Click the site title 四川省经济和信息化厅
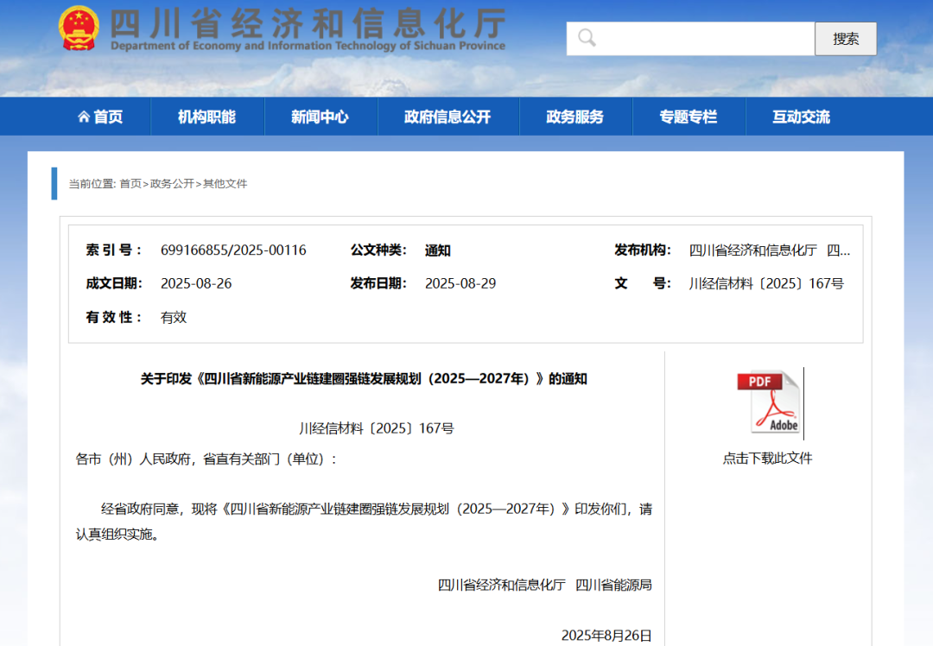Image resolution: width=933 pixels, height=646 pixels. 308,24
